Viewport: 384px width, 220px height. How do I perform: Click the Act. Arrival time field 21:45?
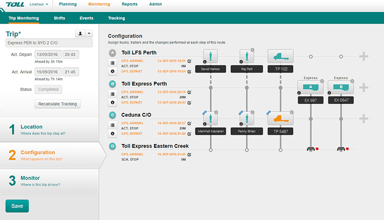[71, 72]
